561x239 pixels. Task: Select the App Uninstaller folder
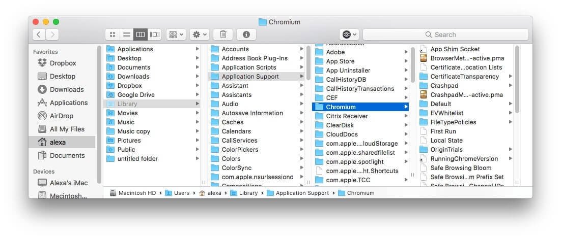(x=360, y=70)
